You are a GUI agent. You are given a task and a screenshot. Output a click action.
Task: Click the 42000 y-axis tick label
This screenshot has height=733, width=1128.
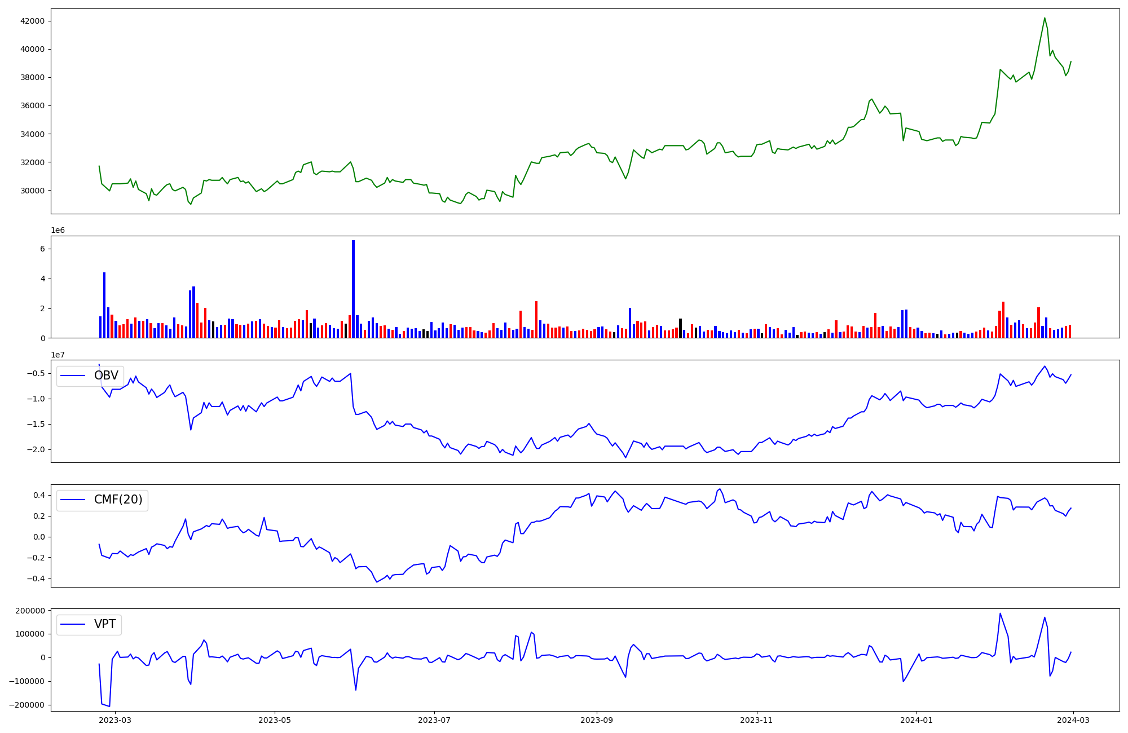pyautogui.click(x=32, y=21)
